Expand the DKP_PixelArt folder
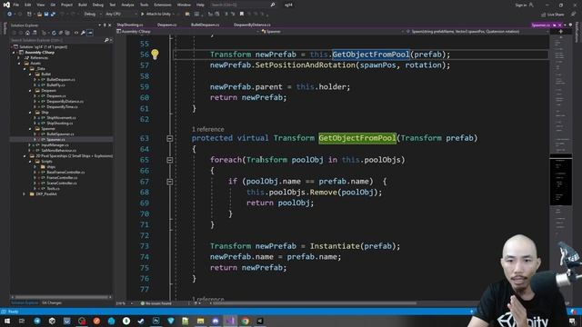 click(25, 194)
